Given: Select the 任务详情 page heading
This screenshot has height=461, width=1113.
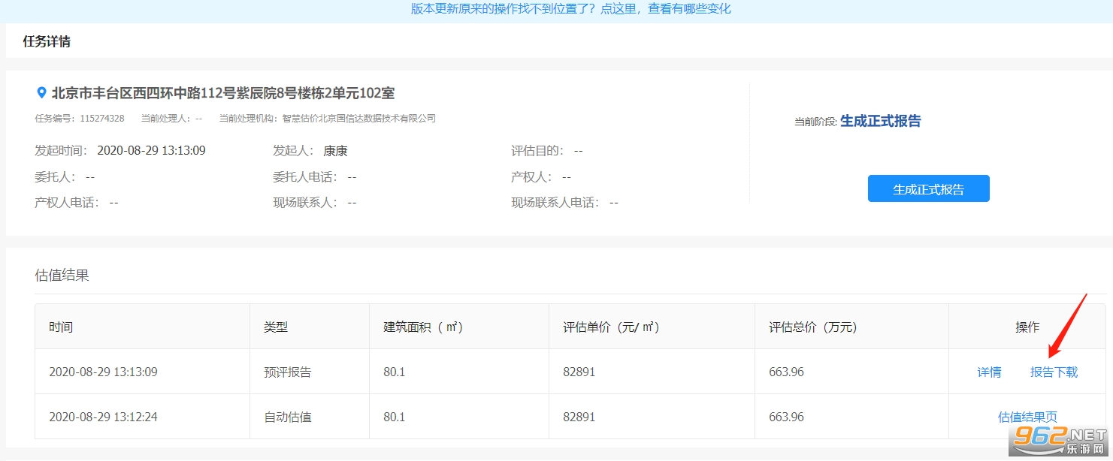Looking at the screenshot, I should click(47, 41).
